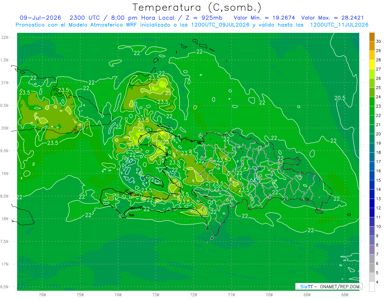Image resolution: width=387 pixels, height=299 pixels.
Task: Click the "18N" latitude axis label
Action: [x=5, y=219]
